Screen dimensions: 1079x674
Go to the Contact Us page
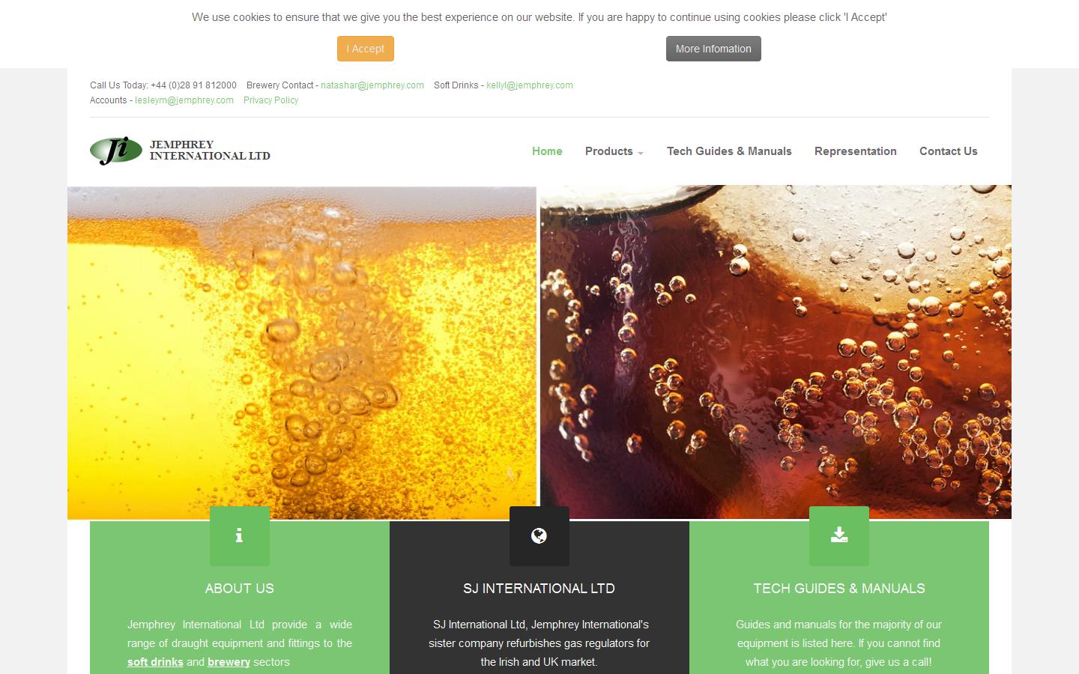(x=948, y=151)
